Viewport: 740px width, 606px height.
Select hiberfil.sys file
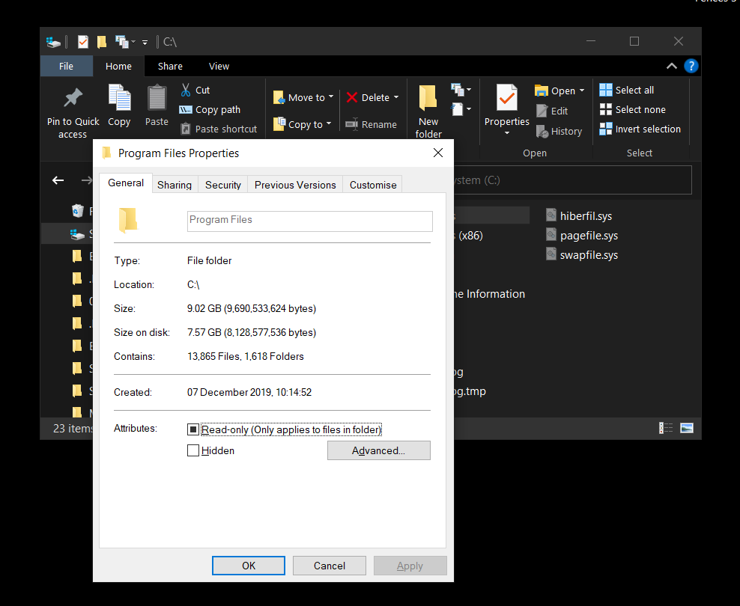[579, 215]
